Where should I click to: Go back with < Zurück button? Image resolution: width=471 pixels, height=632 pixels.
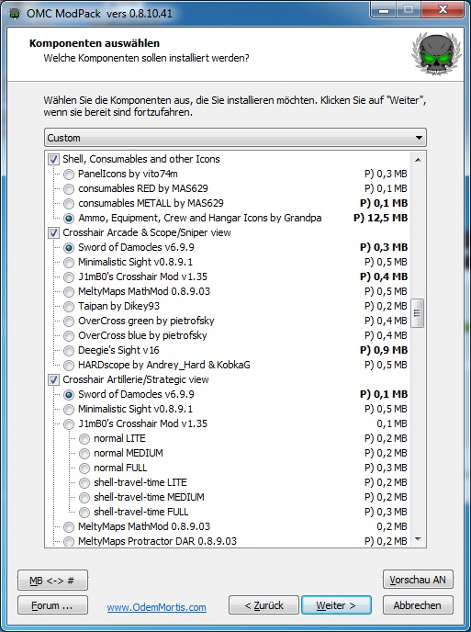pyautogui.click(x=264, y=605)
